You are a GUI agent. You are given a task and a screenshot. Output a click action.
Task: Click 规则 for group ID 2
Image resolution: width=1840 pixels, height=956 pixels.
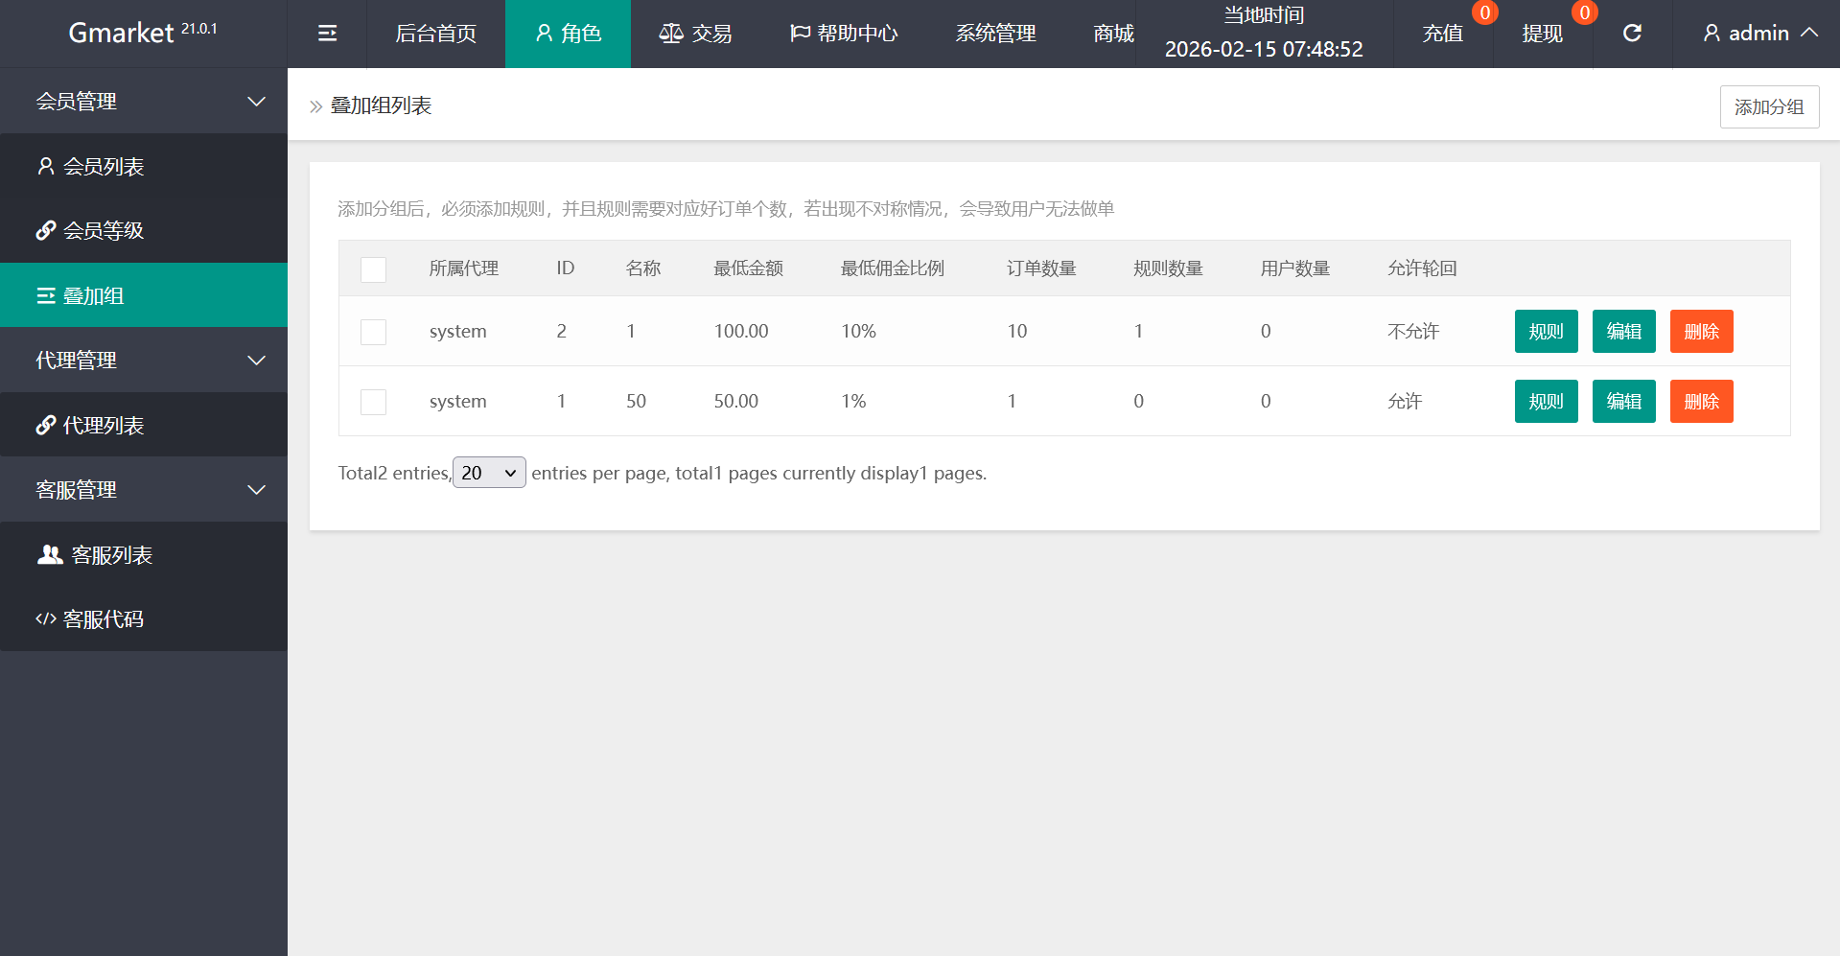pyautogui.click(x=1546, y=332)
